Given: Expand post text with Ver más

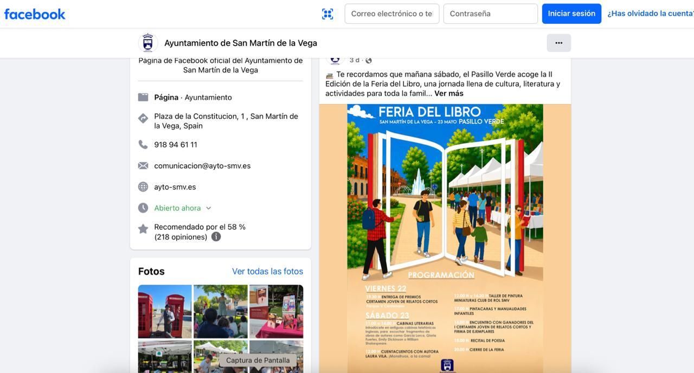Looking at the screenshot, I should coord(449,93).
